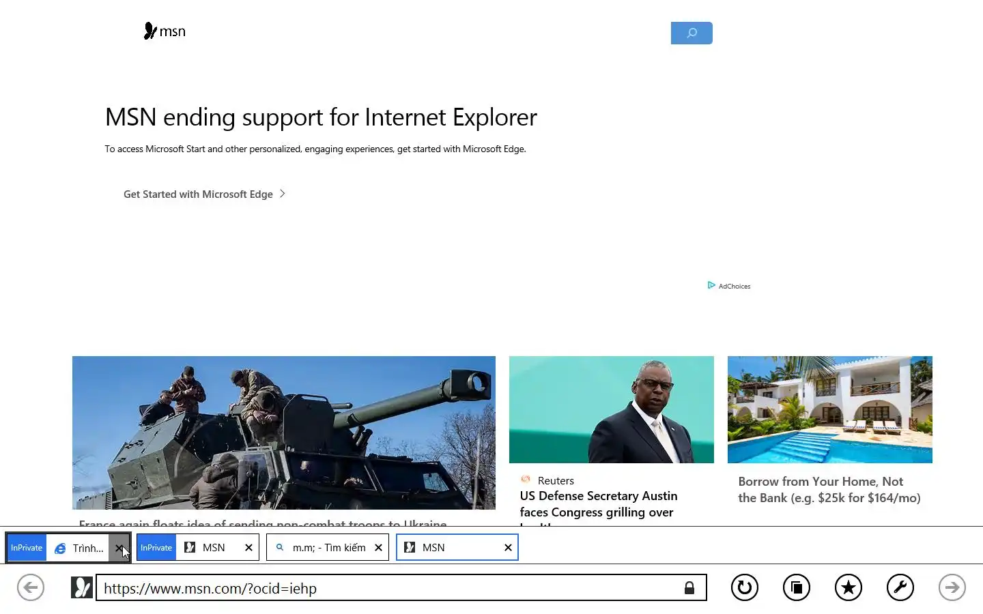The height and width of the screenshot is (614, 983).
Task: Close the m.m; - Tìm kiếm tab
Action: point(378,548)
